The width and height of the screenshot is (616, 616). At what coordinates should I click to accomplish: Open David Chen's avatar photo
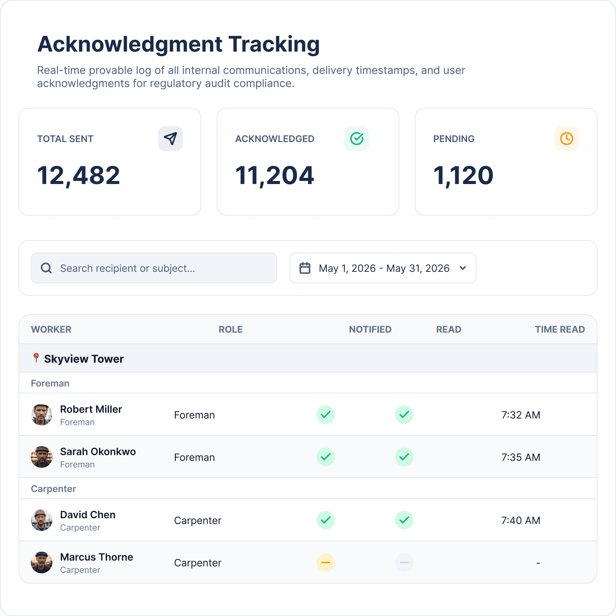pyautogui.click(x=42, y=520)
